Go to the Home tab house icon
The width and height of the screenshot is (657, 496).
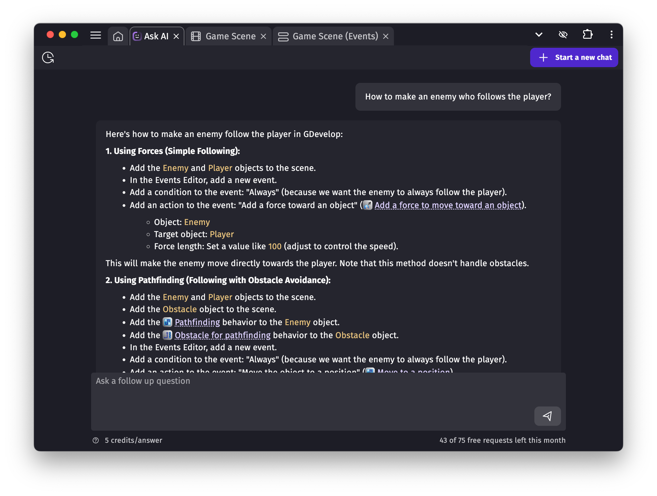[x=118, y=36]
